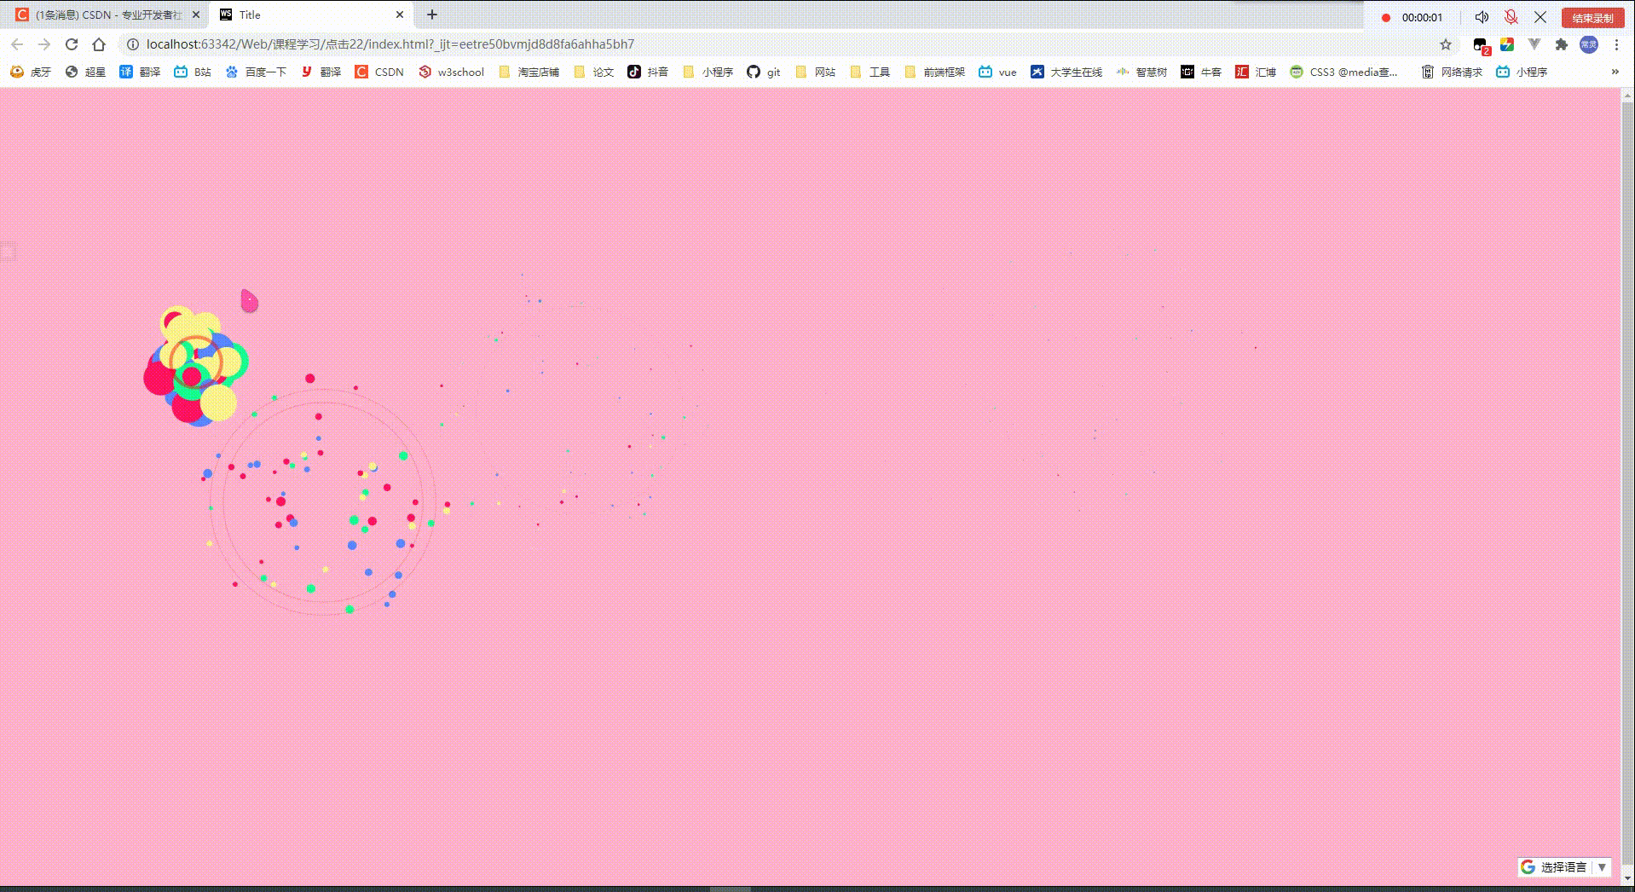Cancel the recording with the X icon

click(1540, 17)
